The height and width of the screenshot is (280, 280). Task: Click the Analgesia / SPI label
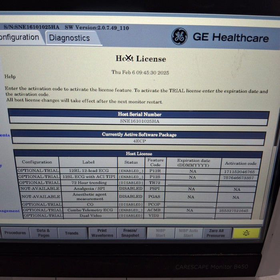89,188
